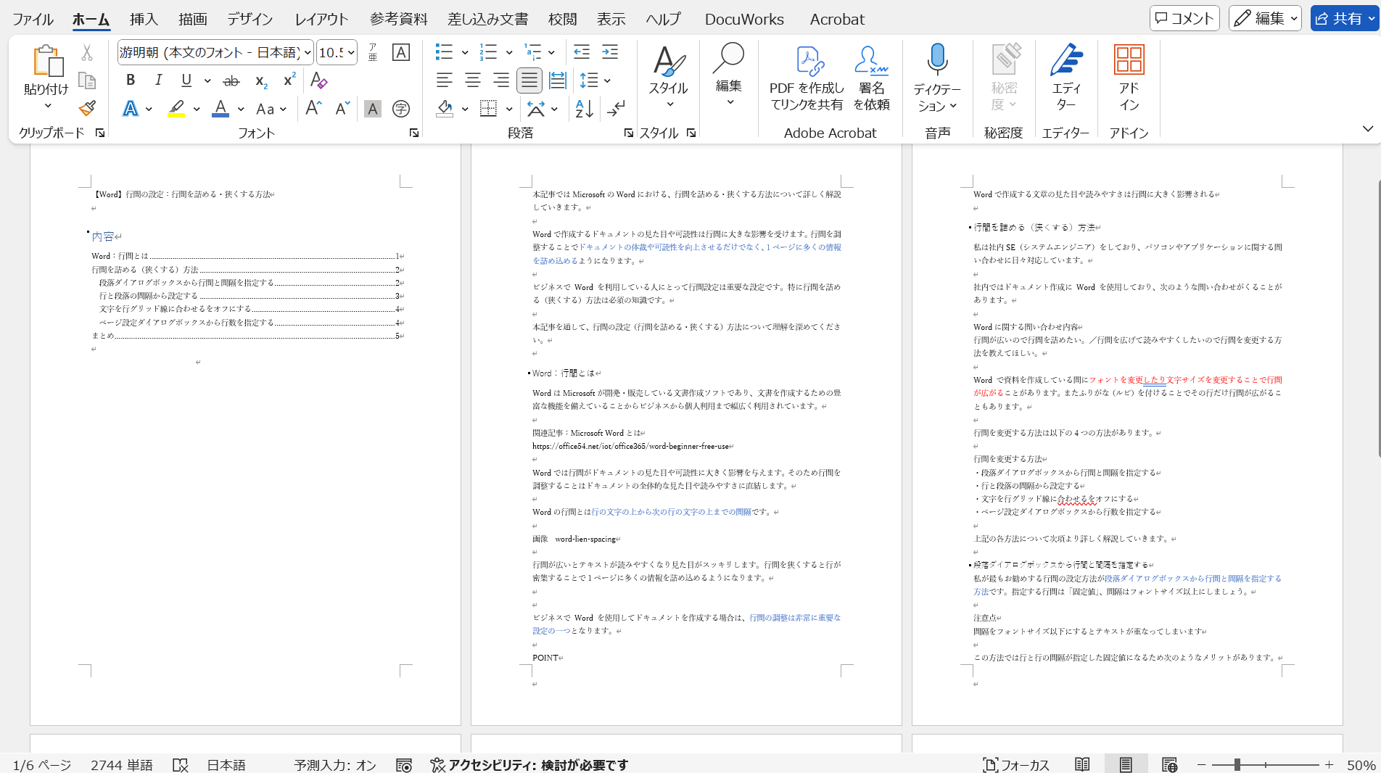
Task: Toggle character shading
Action: click(373, 109)
